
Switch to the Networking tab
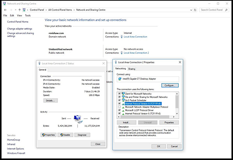(x=120, y=69)
